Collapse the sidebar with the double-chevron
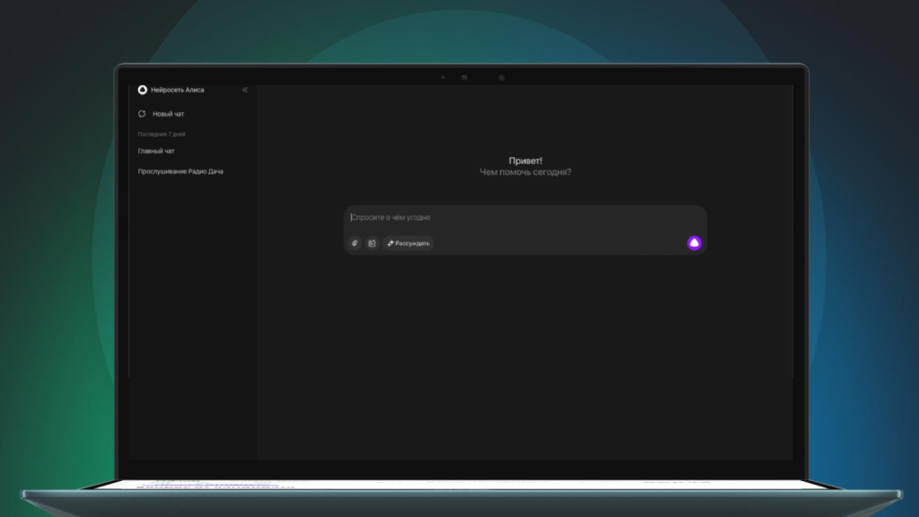Viewport: 919px width, 517px height. pos(245,90)
